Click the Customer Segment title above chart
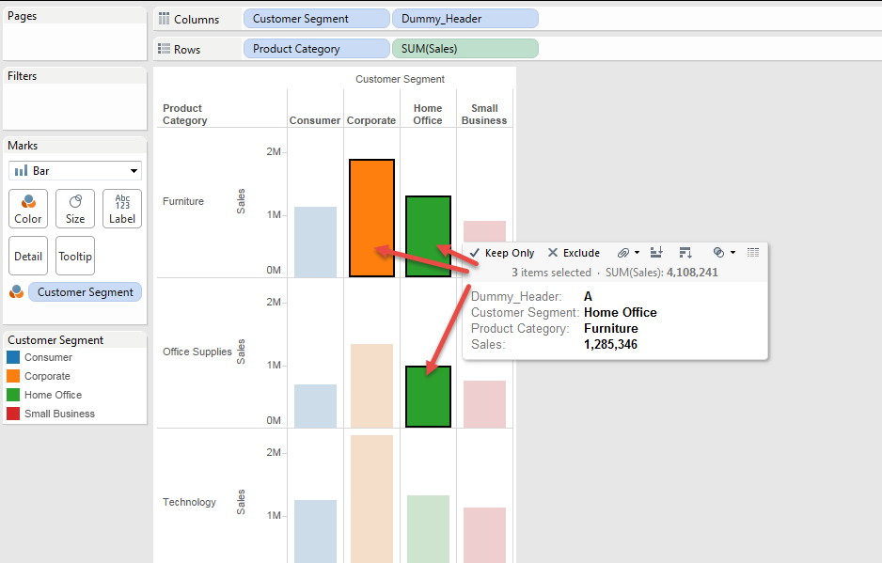The width and height of the screenshot is (882, 563). pos(400,79)
